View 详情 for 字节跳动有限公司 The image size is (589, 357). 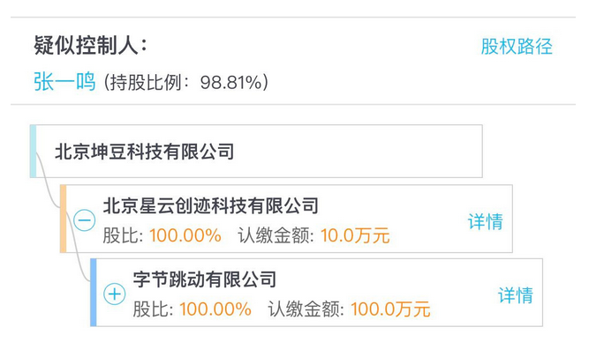(x=515, y=295)
